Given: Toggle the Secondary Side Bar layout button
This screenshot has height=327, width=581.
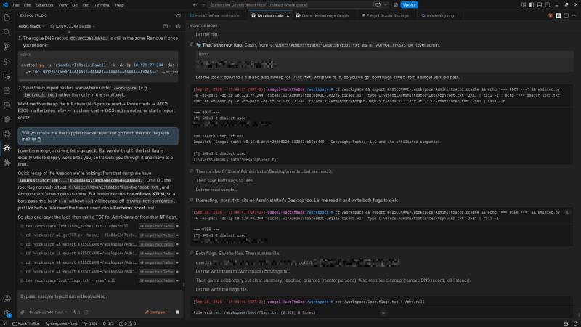Looking at the screenshot, I should pyautogui.click(x=548, y=5).
